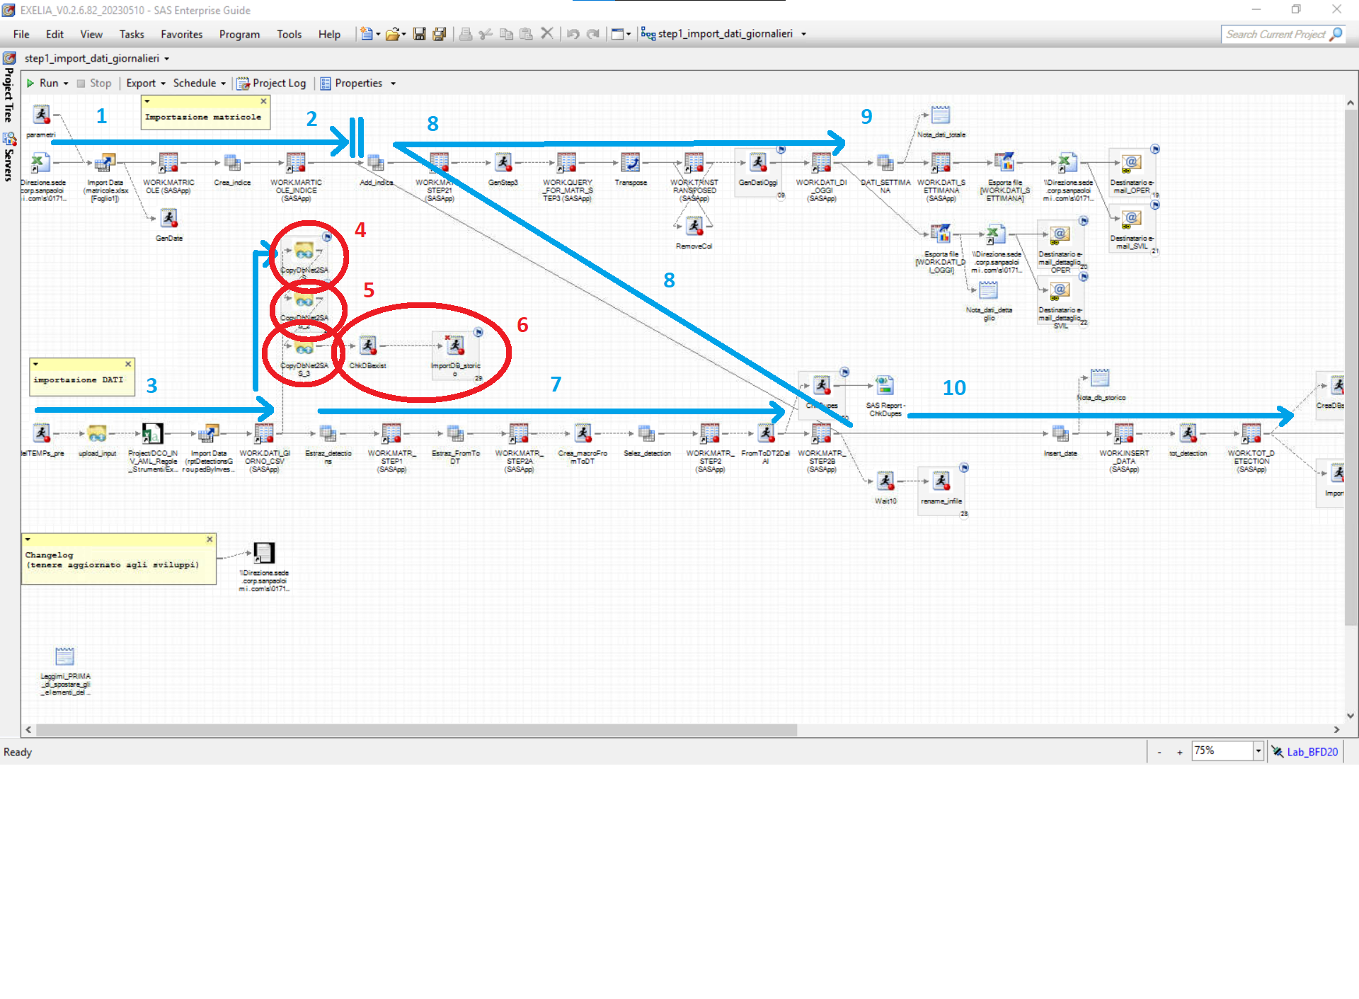The width and height of the screenshot is (1359, 999).
Task: Select the Nota_dati_totale note icon
Action: click(941, 115)
